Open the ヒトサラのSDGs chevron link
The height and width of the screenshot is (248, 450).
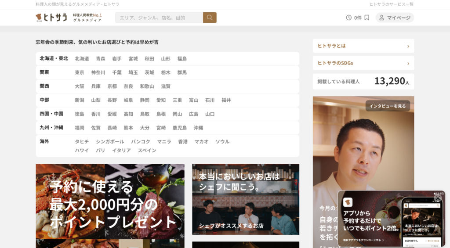pyautogui.click(x=408, y=63)
